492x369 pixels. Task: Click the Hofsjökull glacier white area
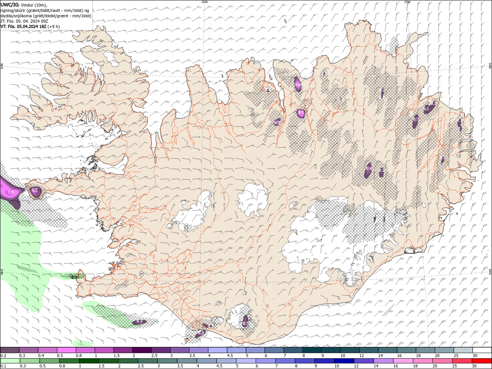coord(252,199)
